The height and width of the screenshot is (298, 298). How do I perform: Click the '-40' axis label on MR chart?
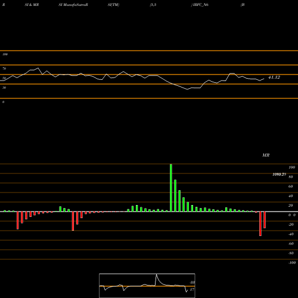291,234
